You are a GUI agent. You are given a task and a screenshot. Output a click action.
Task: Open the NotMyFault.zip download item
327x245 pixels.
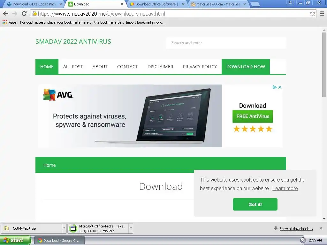click(32, 228)
